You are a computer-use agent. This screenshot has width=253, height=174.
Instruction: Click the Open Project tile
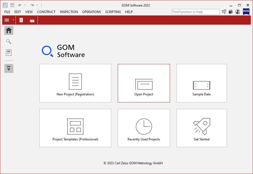144,83
